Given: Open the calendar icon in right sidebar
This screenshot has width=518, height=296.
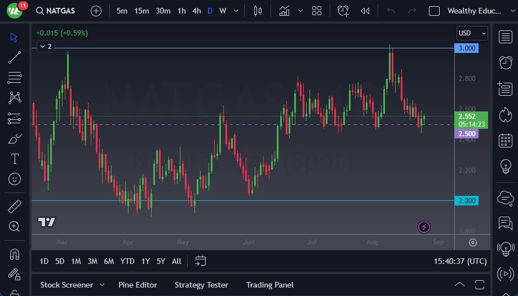Looking at the screenshot, I should click(506, 140).
